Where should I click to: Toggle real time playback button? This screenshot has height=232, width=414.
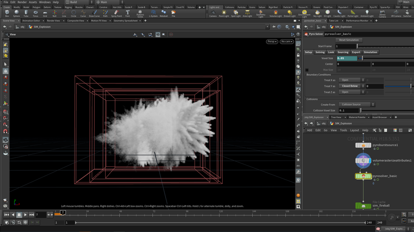(25, 222)
